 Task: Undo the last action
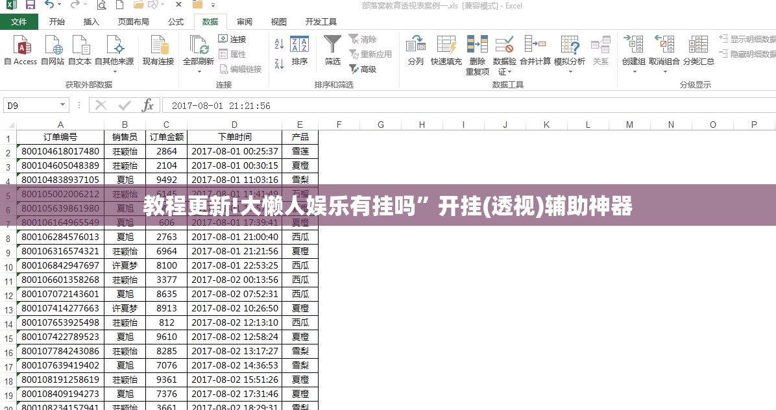pyautogui.click(x=49, y=5)
